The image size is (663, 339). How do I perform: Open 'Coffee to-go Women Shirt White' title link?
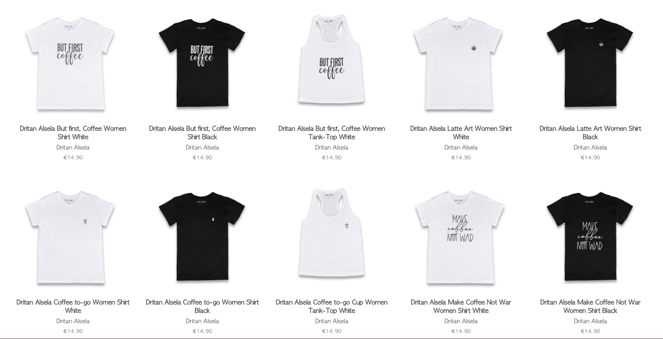tap(73, 306)
